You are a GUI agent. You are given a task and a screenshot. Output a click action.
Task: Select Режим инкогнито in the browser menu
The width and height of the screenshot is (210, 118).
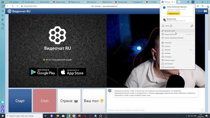click(177, 34)
